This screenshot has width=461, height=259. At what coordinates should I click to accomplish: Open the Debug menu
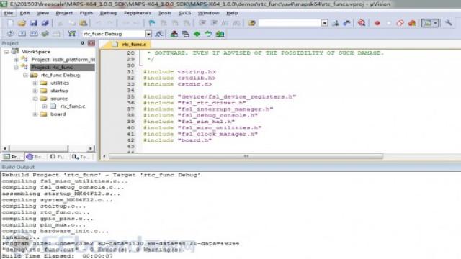click(108, 13)
